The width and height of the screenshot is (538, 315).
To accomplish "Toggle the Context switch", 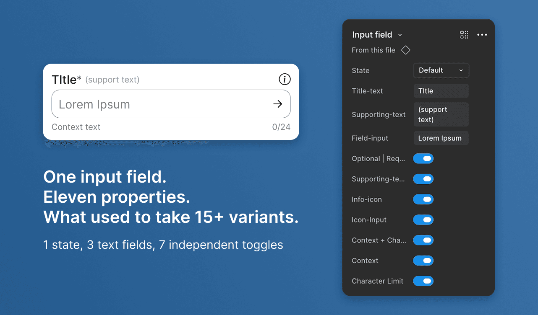I will (x=423, y=261).
